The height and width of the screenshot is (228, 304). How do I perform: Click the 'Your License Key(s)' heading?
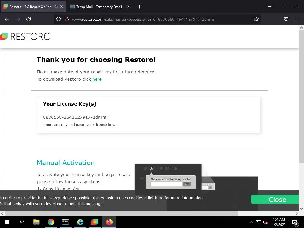69,104
